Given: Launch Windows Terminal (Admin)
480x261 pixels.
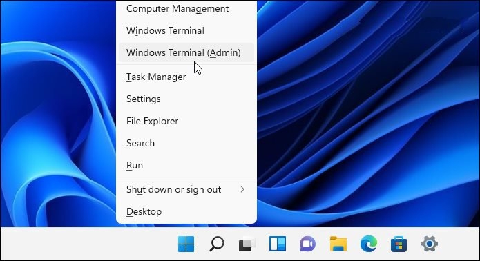Looking at the screenshot, I should pyautogui.click(x=186, y=52).
